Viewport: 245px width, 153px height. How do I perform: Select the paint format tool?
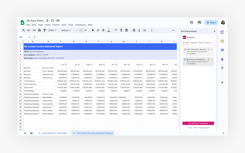pyautogui.click(x=45, y=30)
